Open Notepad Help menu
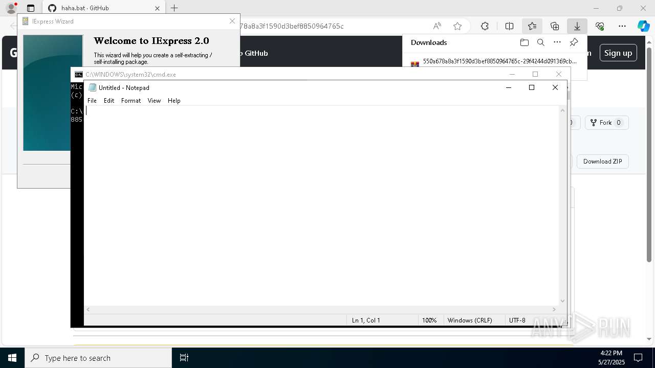This screenshot has width=655, height=368. pyautogui.click(x=174, y=101)
